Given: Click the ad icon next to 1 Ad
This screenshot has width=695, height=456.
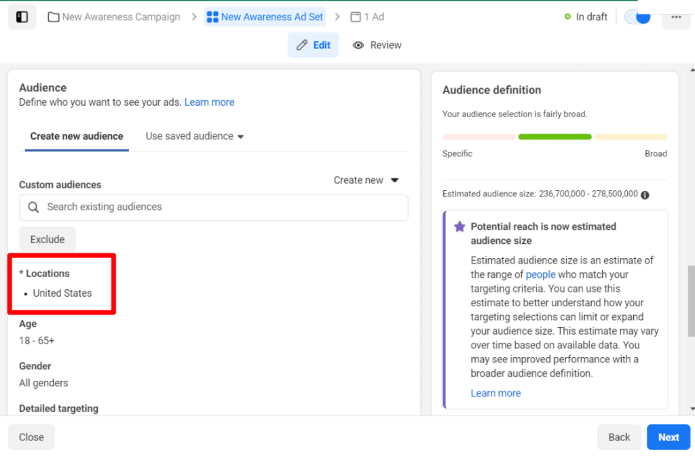Looking at the screenshot, I should 356,16.
